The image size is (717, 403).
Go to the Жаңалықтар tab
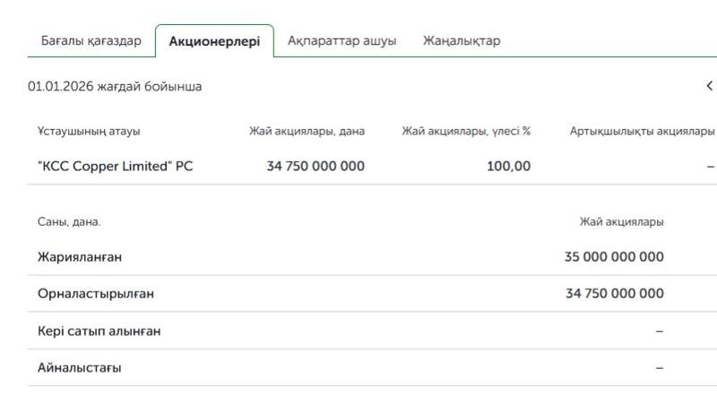(462, 41)
